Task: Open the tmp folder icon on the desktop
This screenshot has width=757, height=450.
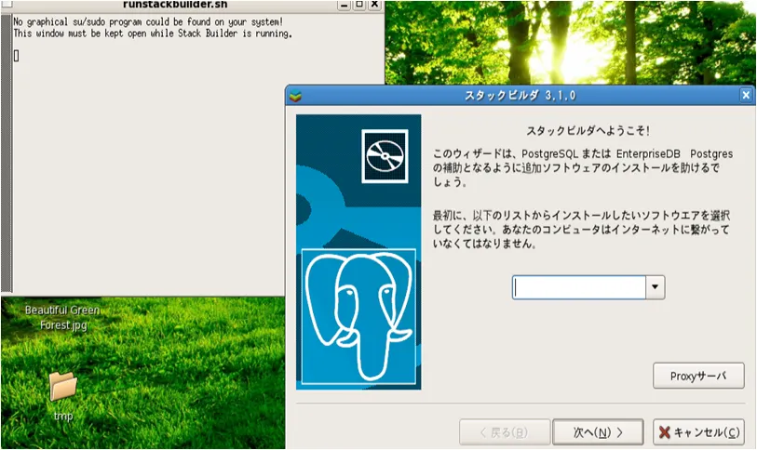Action: click(x=63, y=387)
